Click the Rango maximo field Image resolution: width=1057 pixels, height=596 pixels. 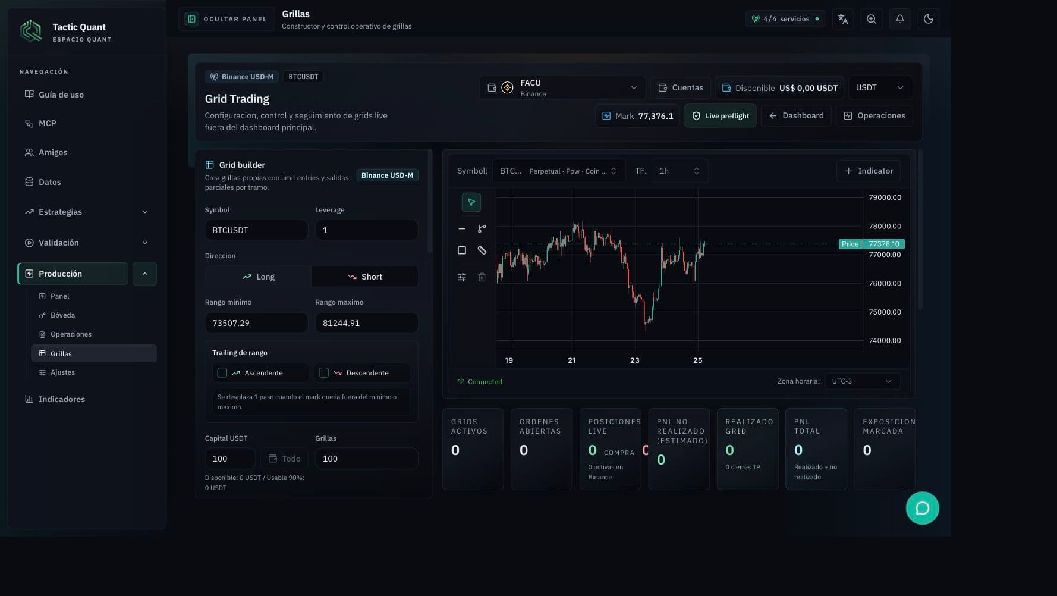[366, 323]
